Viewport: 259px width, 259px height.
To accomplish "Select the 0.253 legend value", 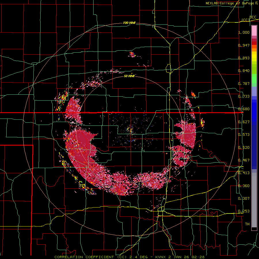I will [244, 211].
